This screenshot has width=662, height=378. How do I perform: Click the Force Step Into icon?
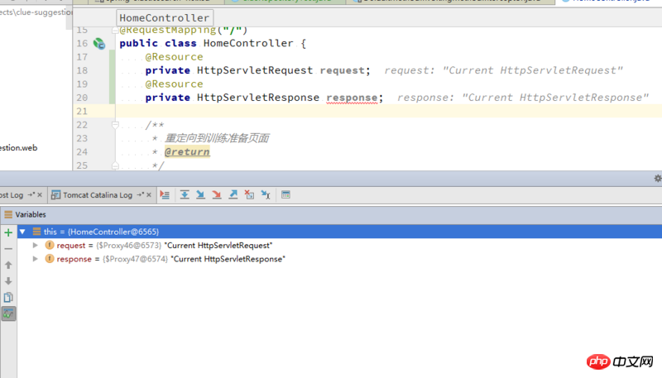217,195
